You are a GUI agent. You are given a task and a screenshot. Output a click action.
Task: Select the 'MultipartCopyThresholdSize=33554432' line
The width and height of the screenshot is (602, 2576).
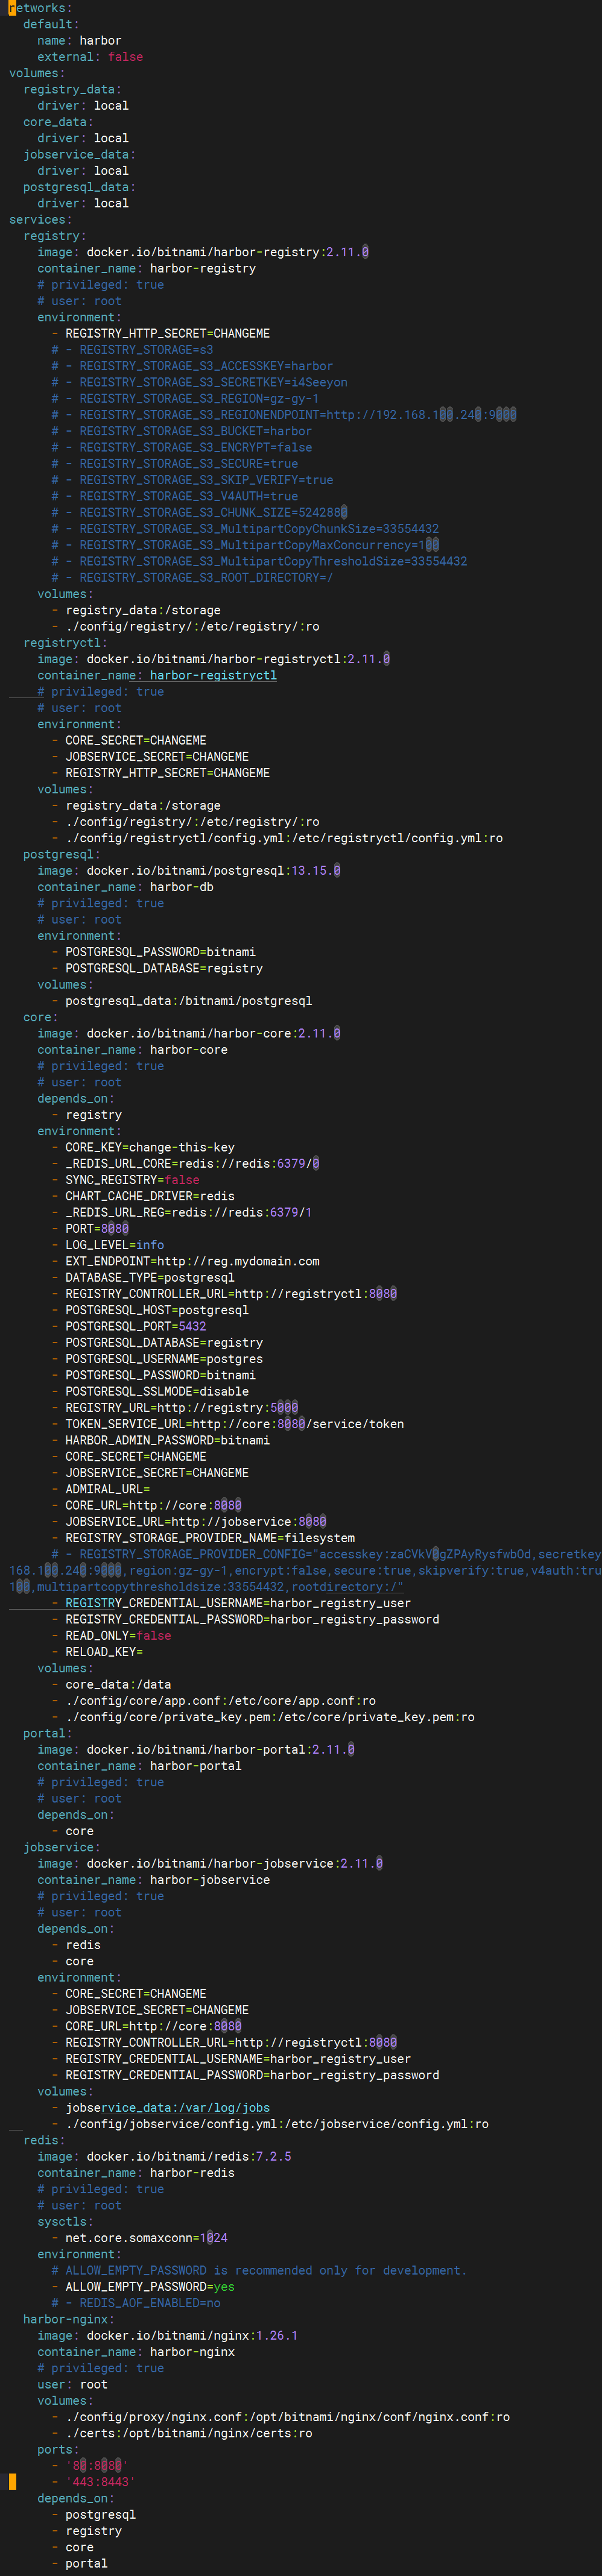coord(259,561)
